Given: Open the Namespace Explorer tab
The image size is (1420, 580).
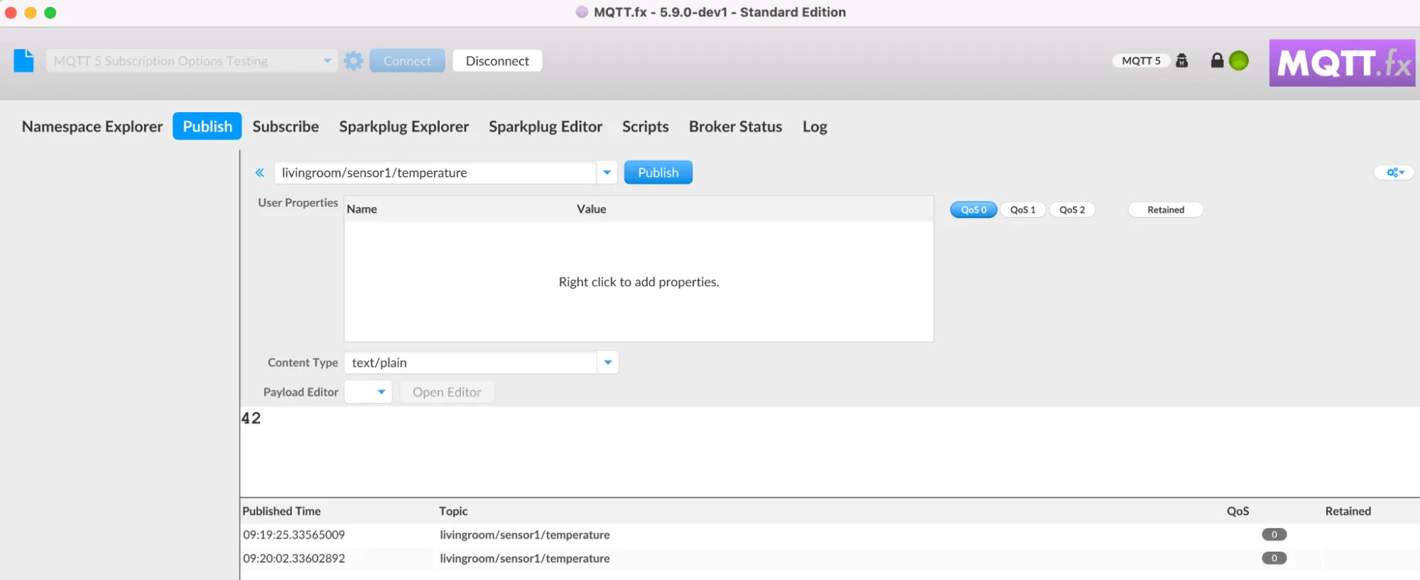Looking at the screenshot, I should [92, 126].
